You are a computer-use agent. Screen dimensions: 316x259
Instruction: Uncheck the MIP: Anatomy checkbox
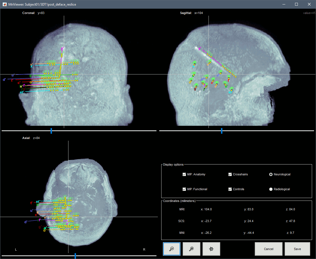pos(184,175)
